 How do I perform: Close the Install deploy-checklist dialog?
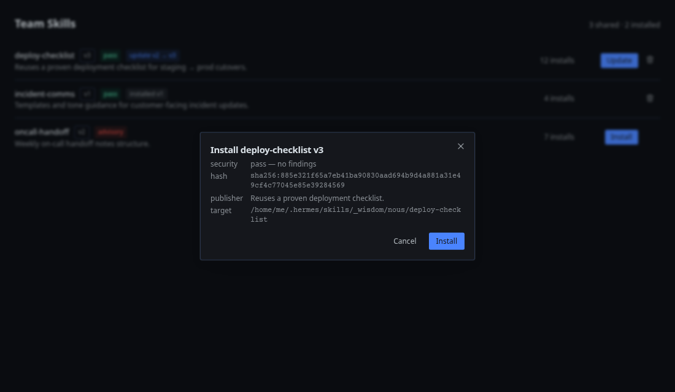[461, 146]
